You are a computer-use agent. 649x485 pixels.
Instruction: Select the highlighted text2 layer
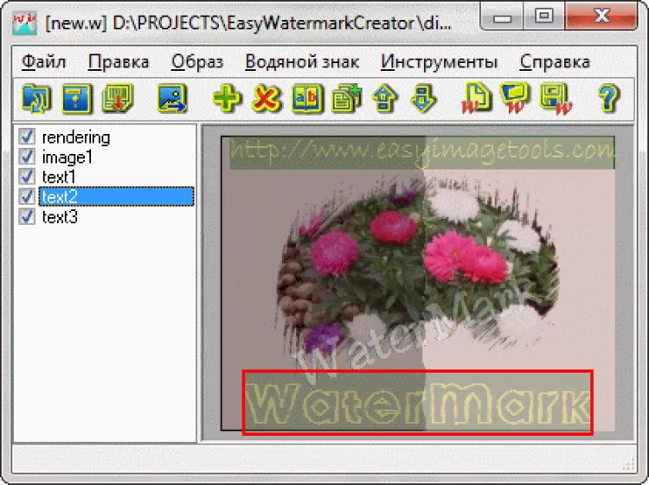point(116,196)
